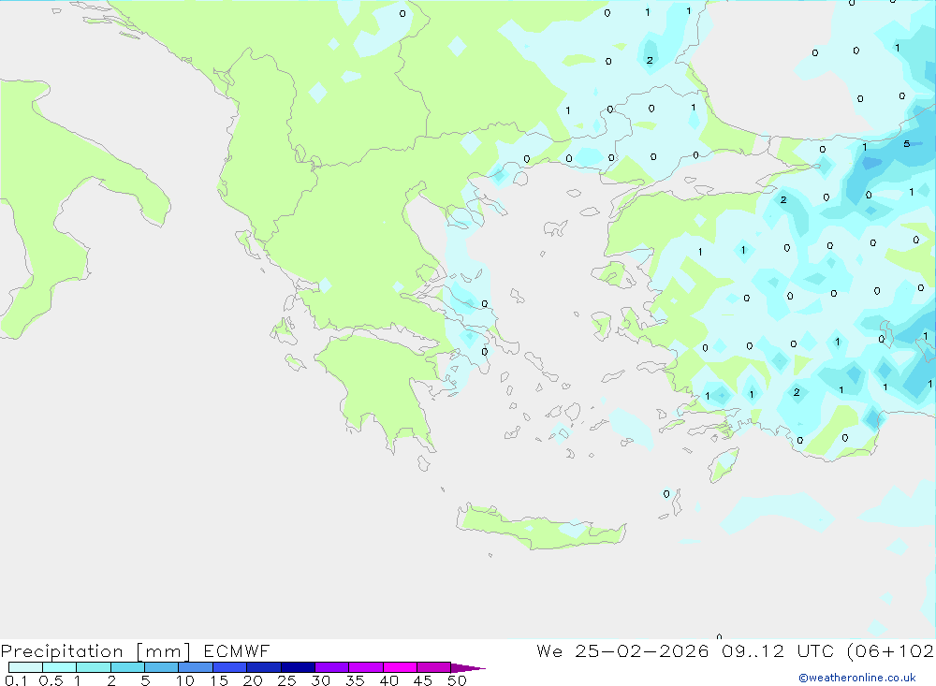Click the '15' legend scale label
The width and height of the screenshot is (936, 686).
(219, 680)
